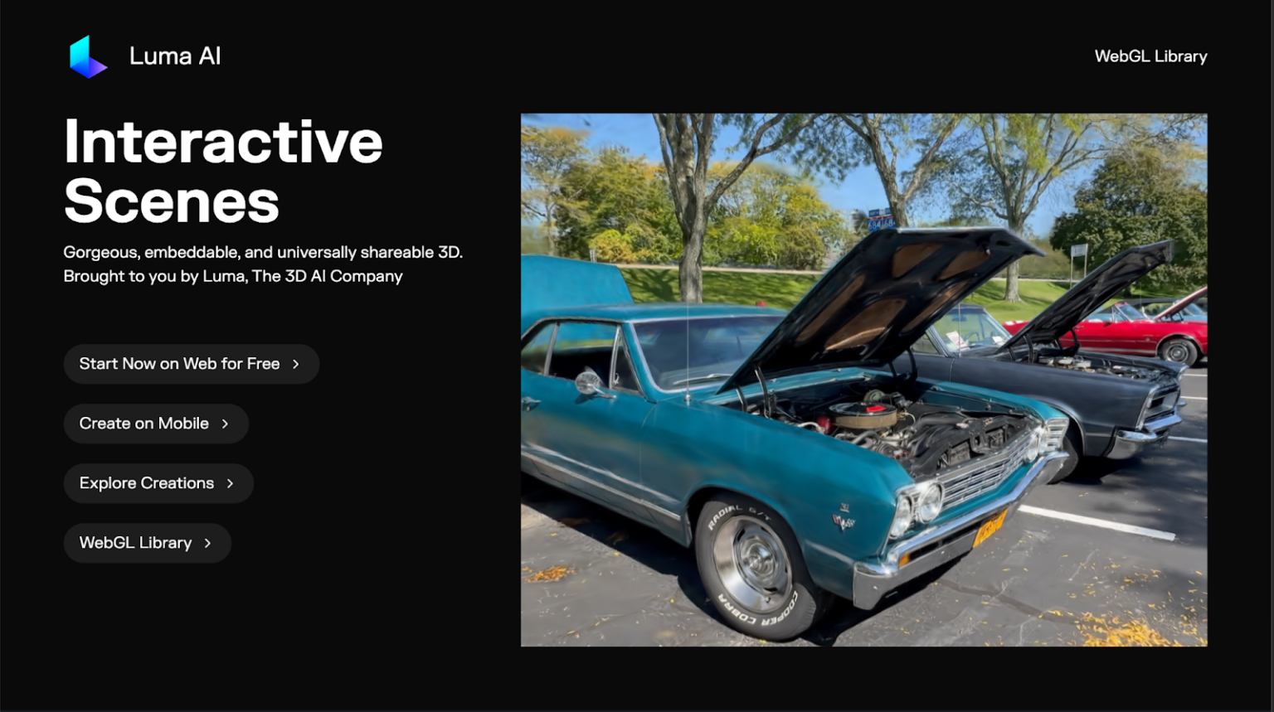The height and width of the screenshot is (712, 1274).
Task: Open the Explore Creations button
Action: [x=158, y=483]
